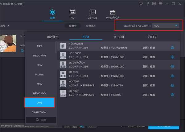This screenshot has height=132, width=185.
Task: Switch to the デバイス tab
Action: [152, 37]
